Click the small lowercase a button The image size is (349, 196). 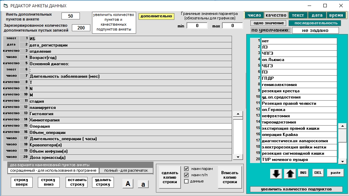click(x=143, y=184)
